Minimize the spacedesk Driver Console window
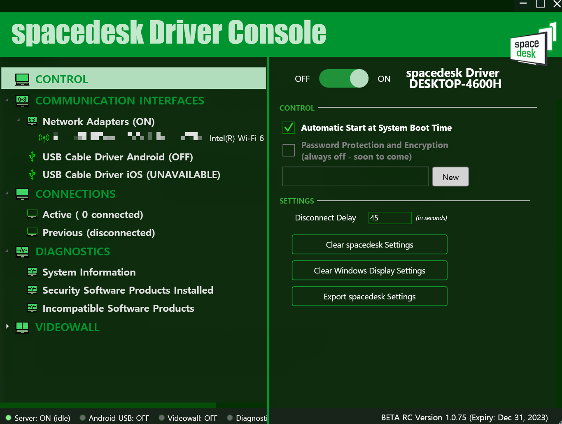 [523, 4]
